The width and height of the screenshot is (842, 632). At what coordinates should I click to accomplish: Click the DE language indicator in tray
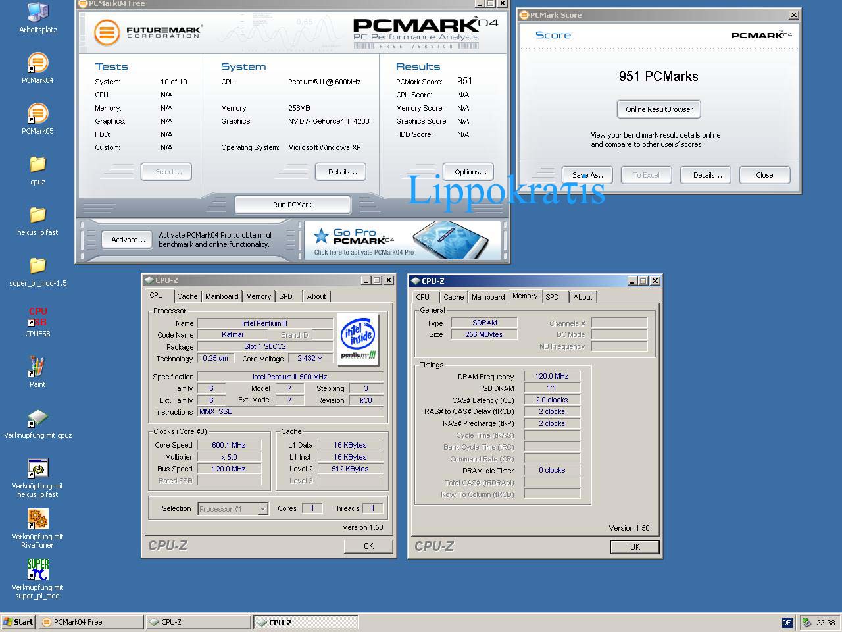tap(787, 622)
